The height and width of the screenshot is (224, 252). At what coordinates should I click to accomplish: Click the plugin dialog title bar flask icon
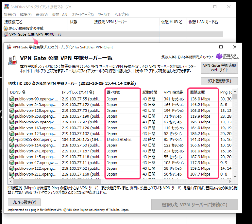coord(9,47)
